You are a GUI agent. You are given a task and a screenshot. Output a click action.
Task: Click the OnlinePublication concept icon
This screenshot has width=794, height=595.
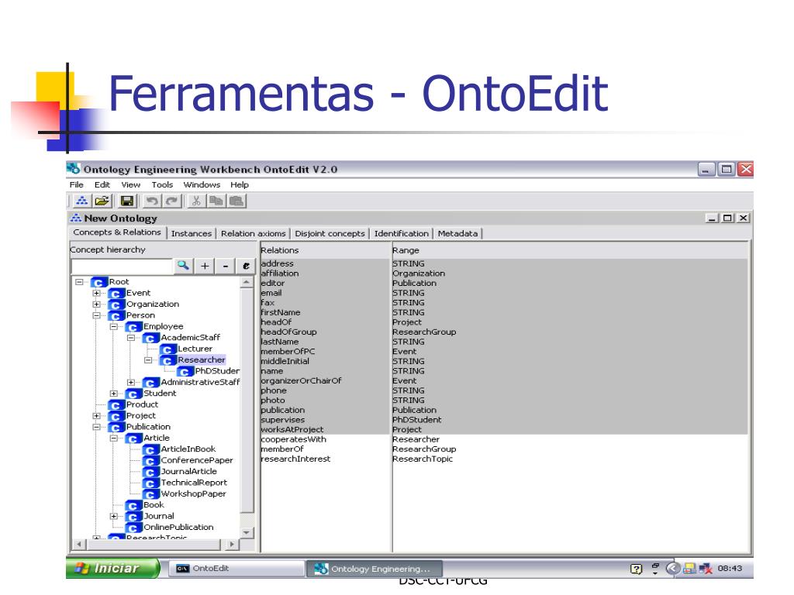[133, 527]
